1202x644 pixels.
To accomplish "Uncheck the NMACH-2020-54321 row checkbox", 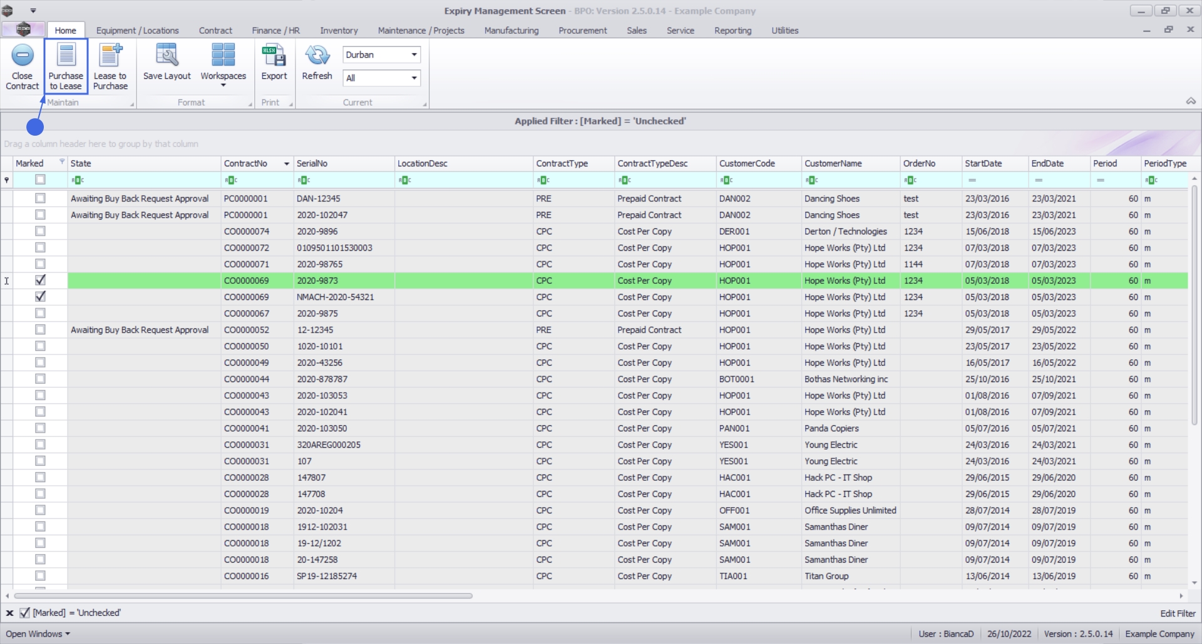I will coord(40,296).
